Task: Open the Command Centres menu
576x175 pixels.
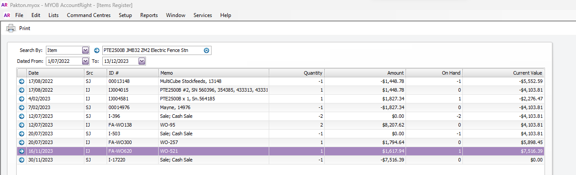Action: 89,15
